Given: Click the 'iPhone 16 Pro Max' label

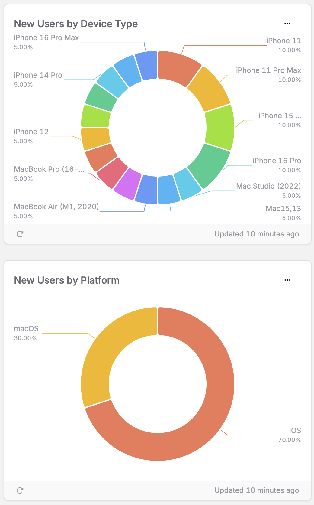Looking at the screenshot, I should [x=46, y=38].
